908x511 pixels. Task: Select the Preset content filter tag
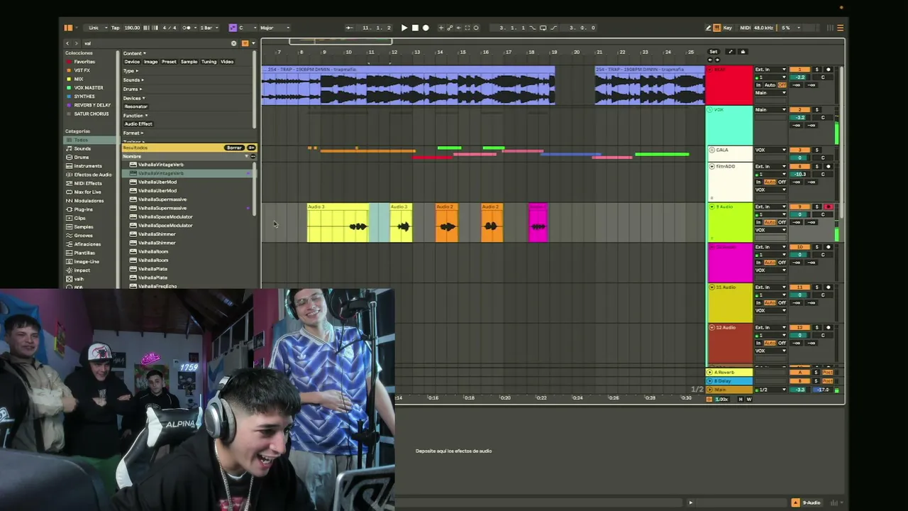[169, 62]
